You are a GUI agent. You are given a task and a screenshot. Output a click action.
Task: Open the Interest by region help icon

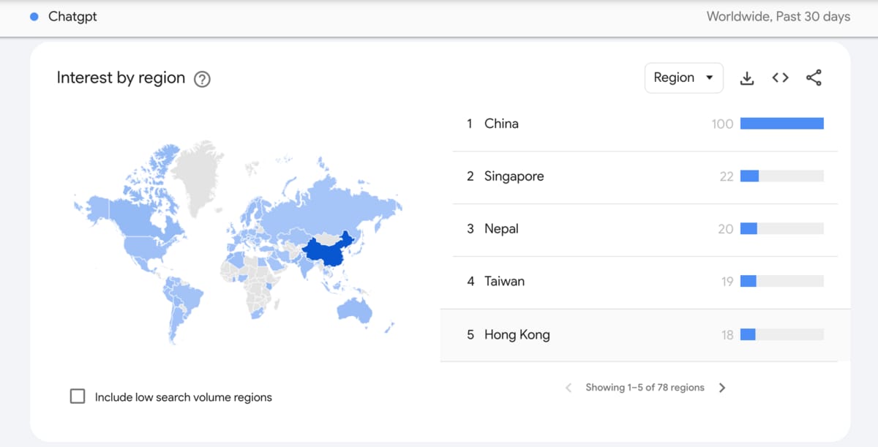click(202, 79)
